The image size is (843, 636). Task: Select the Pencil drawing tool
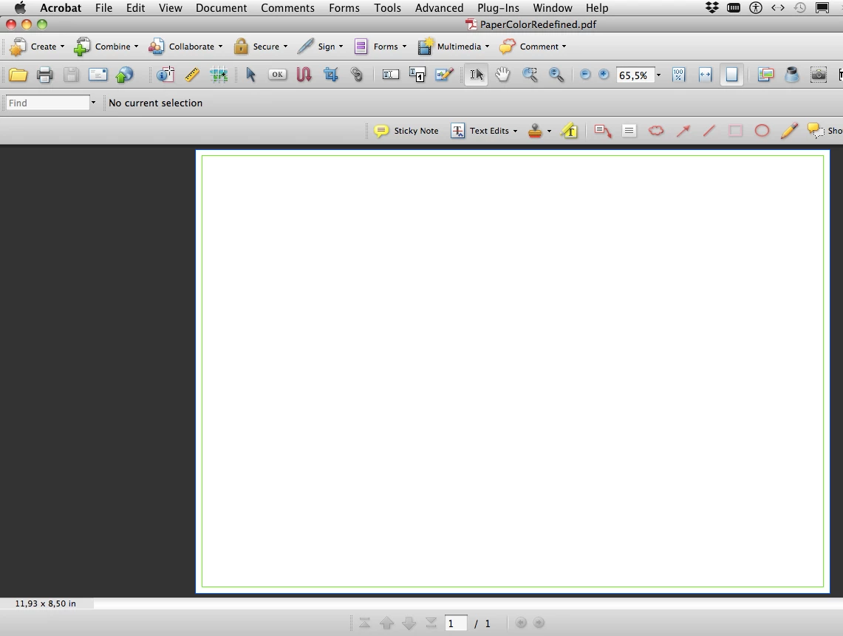click(x=789, y=131)
